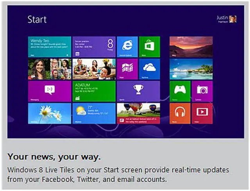Open the Desktop tile with daisies
The width and height of the screenshot is (250, 191).
tap(50, 113)
